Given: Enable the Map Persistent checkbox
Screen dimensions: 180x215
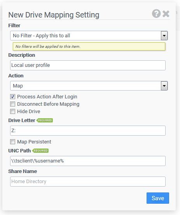Looking at the screenshot, I should pyautogui.click(x=12, y=142).
